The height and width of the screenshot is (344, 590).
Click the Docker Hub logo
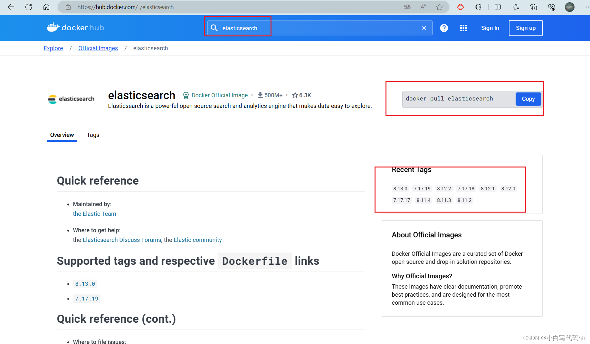point(75,27)
